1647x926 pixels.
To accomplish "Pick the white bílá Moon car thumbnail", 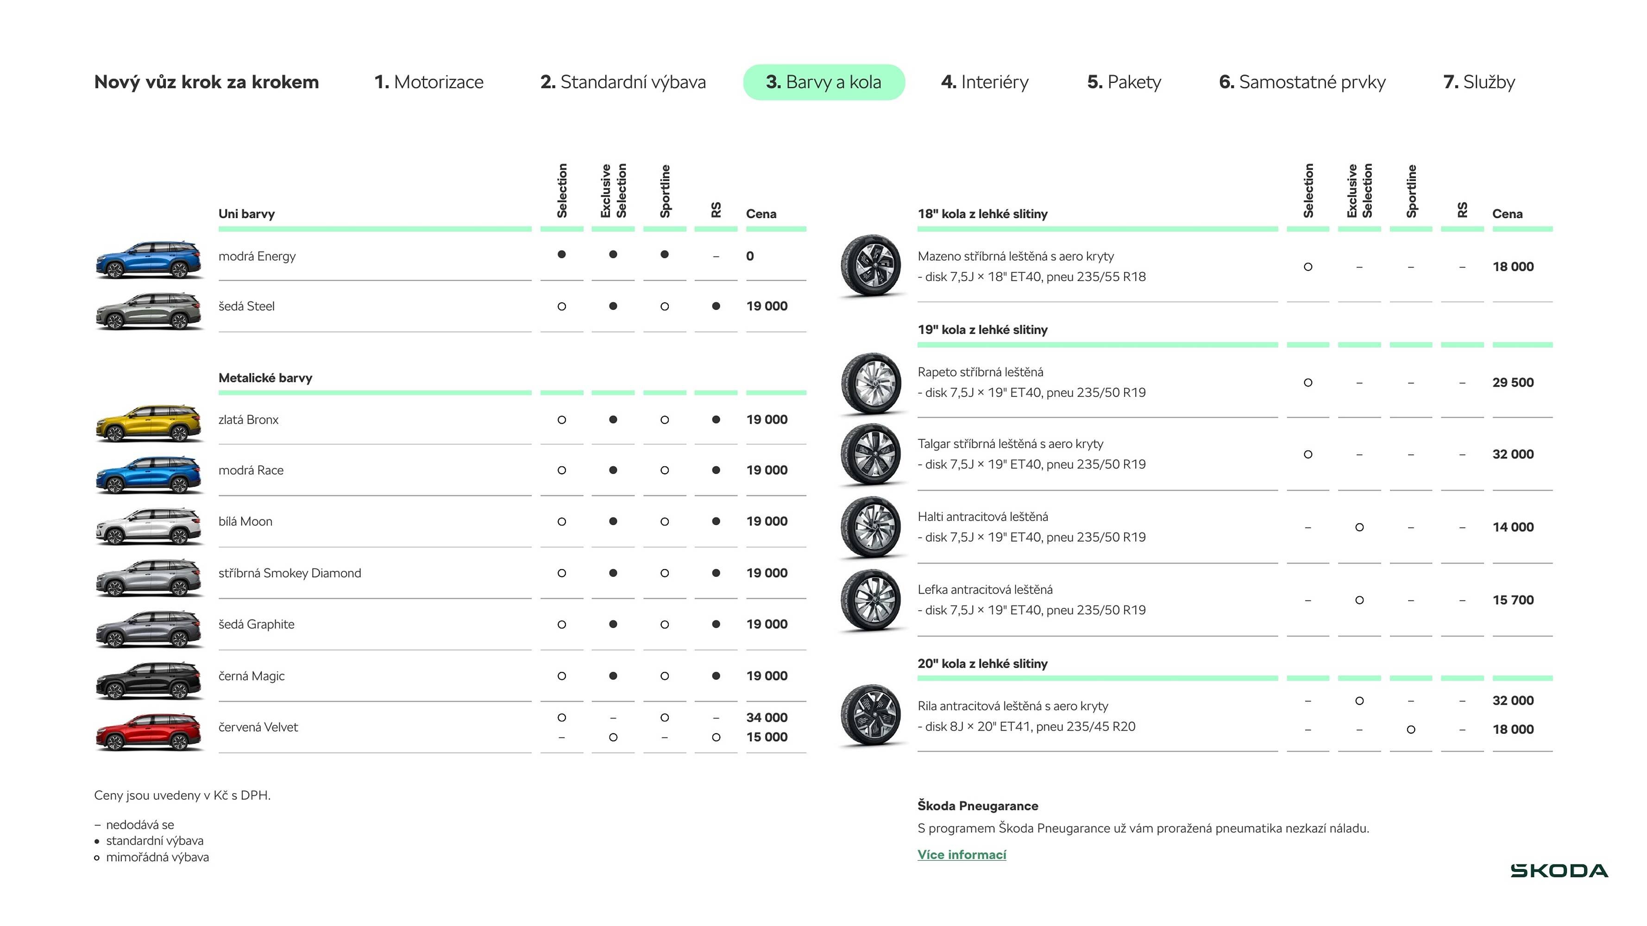I will [x=149, y=526].
